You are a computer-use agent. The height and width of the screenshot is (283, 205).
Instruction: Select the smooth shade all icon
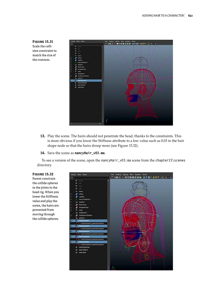147,177
